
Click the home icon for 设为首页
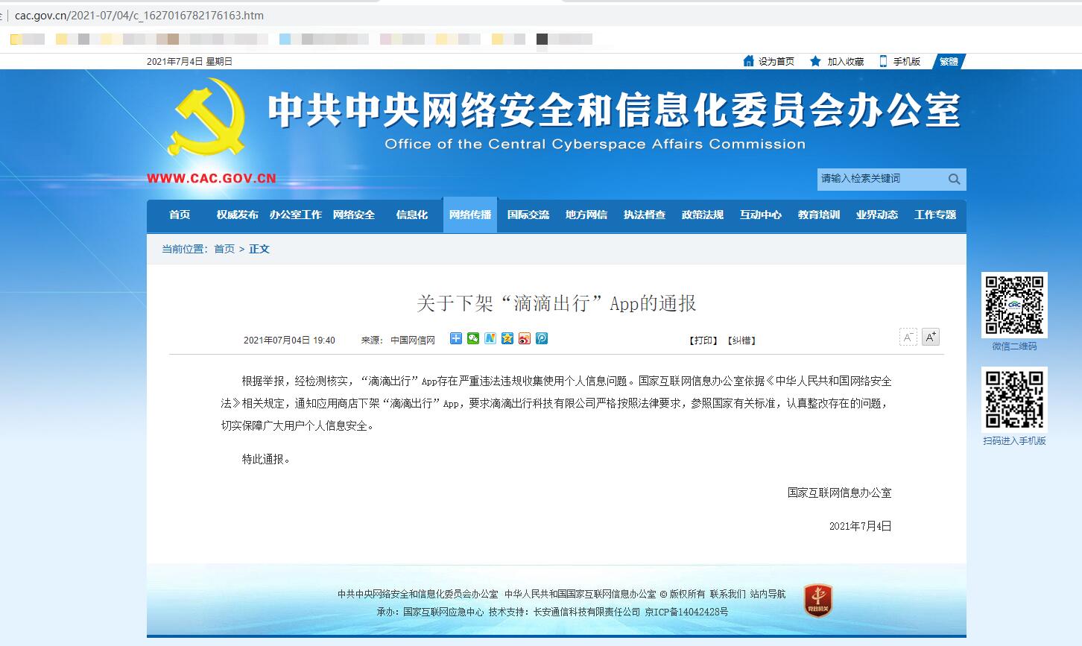coord(749,61)
